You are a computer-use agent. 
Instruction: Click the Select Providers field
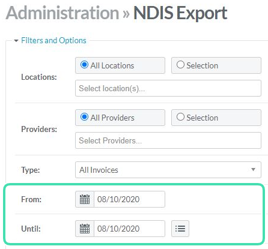click(x=168, y=140)
